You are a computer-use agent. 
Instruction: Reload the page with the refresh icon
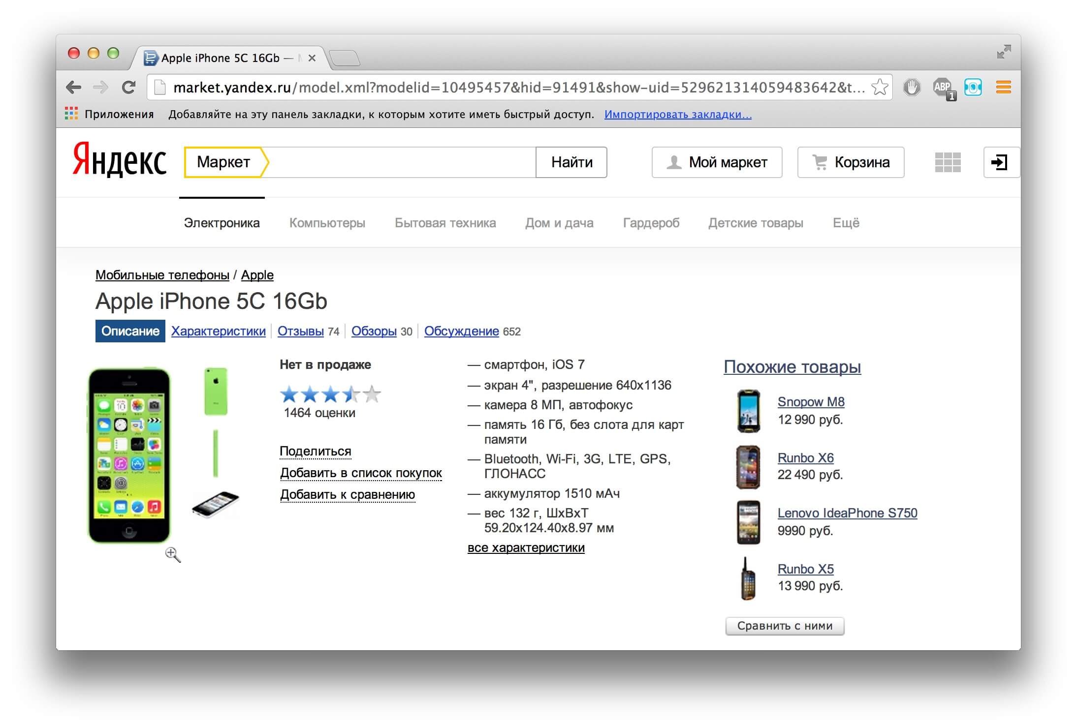pyautogui.click(x=128, y=88)
